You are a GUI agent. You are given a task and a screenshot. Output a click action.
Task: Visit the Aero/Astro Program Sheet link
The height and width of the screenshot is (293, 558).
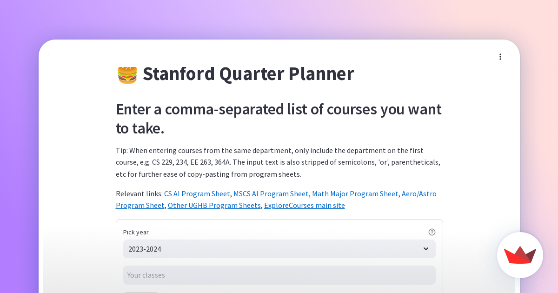(418, 193)
